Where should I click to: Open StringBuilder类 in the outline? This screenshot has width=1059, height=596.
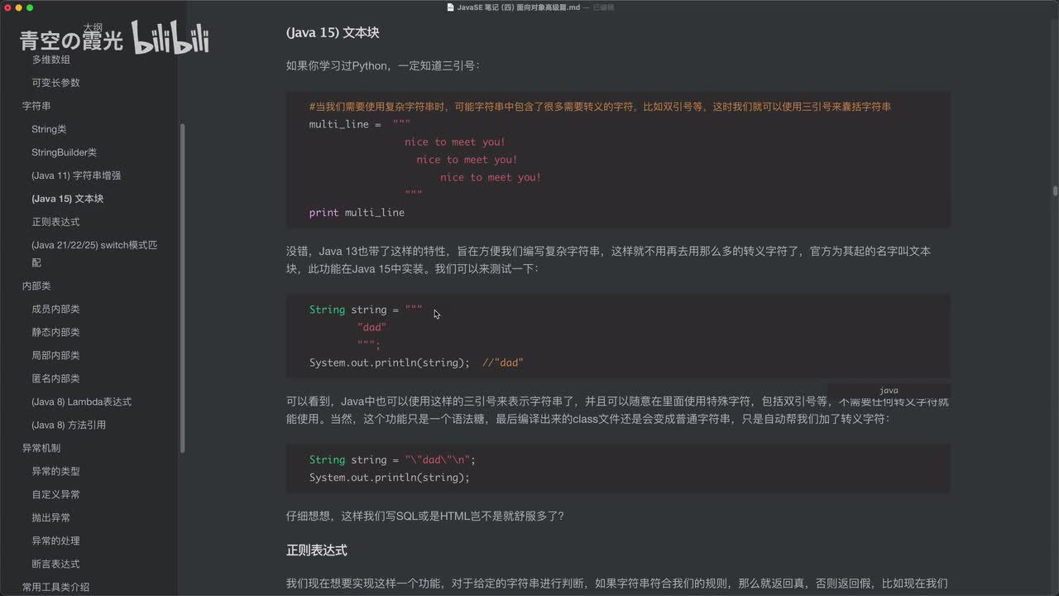(x=64, y=152)
